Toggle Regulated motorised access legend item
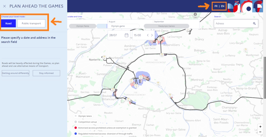Viewport: 266px width, 137px height. coord(104,134)
